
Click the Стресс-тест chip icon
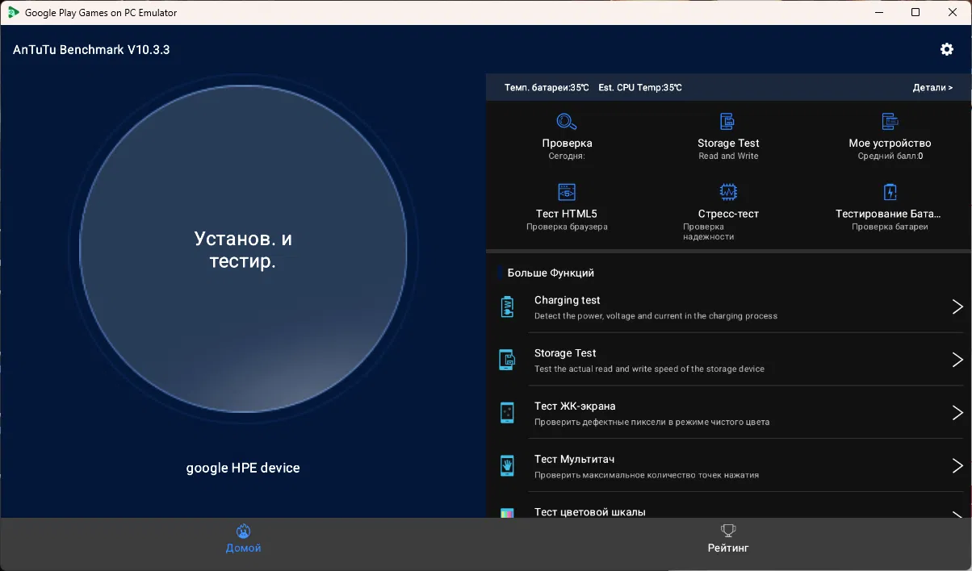(728, 192)
